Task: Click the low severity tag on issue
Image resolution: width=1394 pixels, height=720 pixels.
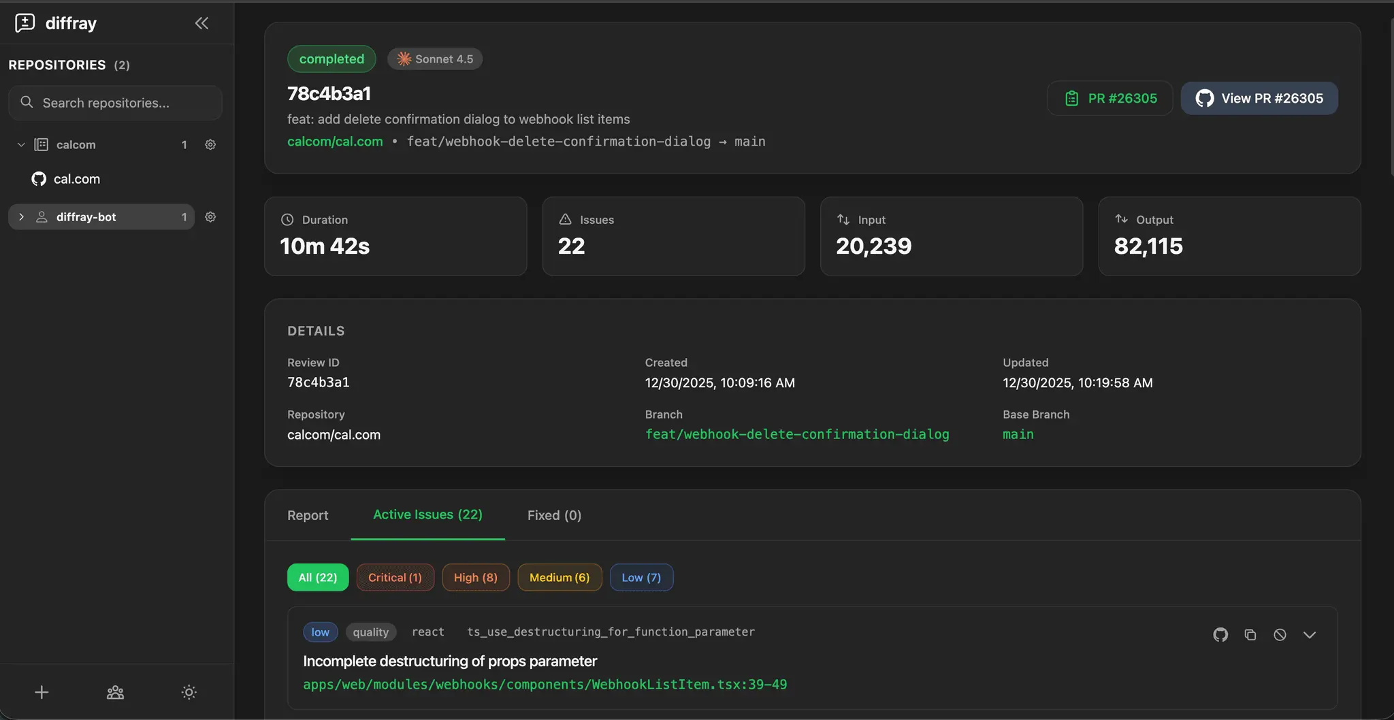Action: coord(320,632)
